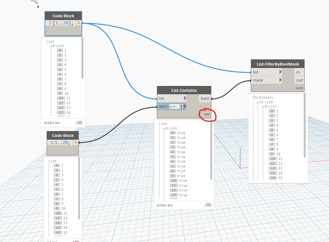Click the AUTO lacing indicator on List.FilterByBoolMask
This screenshot has width=329, height=242.
tap(299, 88)
